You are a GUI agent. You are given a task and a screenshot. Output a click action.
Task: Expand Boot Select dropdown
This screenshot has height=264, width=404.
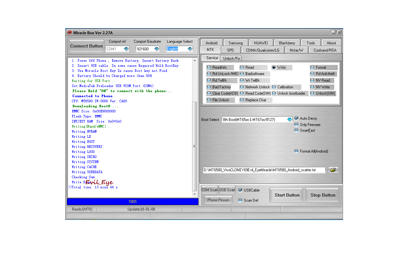(289, 120)
